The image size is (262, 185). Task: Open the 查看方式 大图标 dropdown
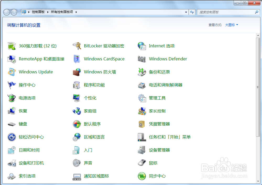[232, 25]
